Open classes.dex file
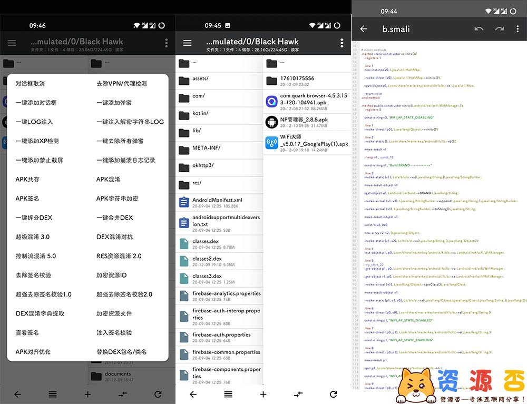Screen dimensions: 527x404 (x=219, y=244)
